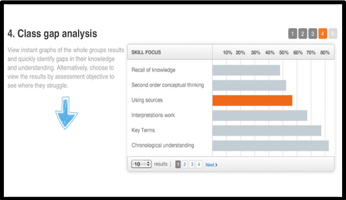This screenshot has height=200, width=346.
Task: Go to results page 2
Action: pyautogui.click(x=185, y=164)
